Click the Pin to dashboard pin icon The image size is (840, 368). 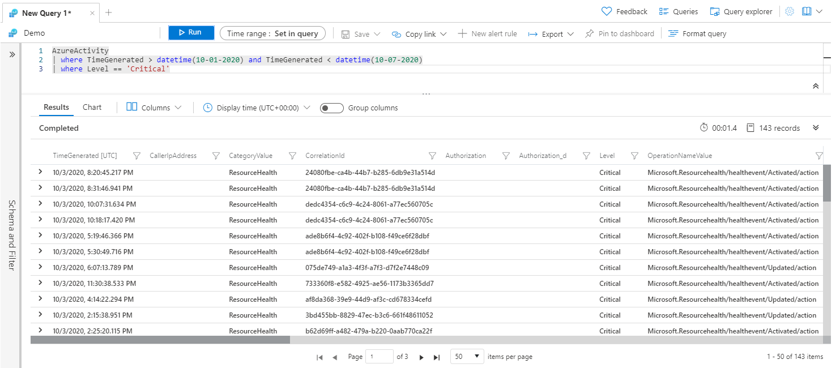[589, 34]
